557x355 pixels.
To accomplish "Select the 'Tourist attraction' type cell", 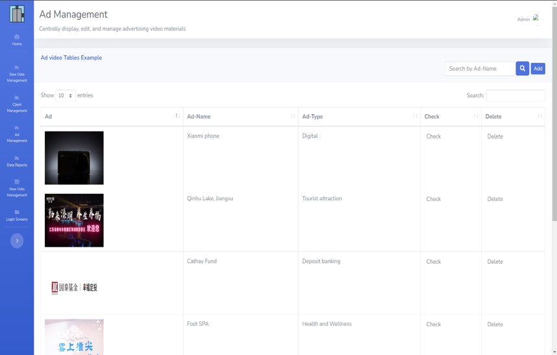I will click(x=322, y=198).
